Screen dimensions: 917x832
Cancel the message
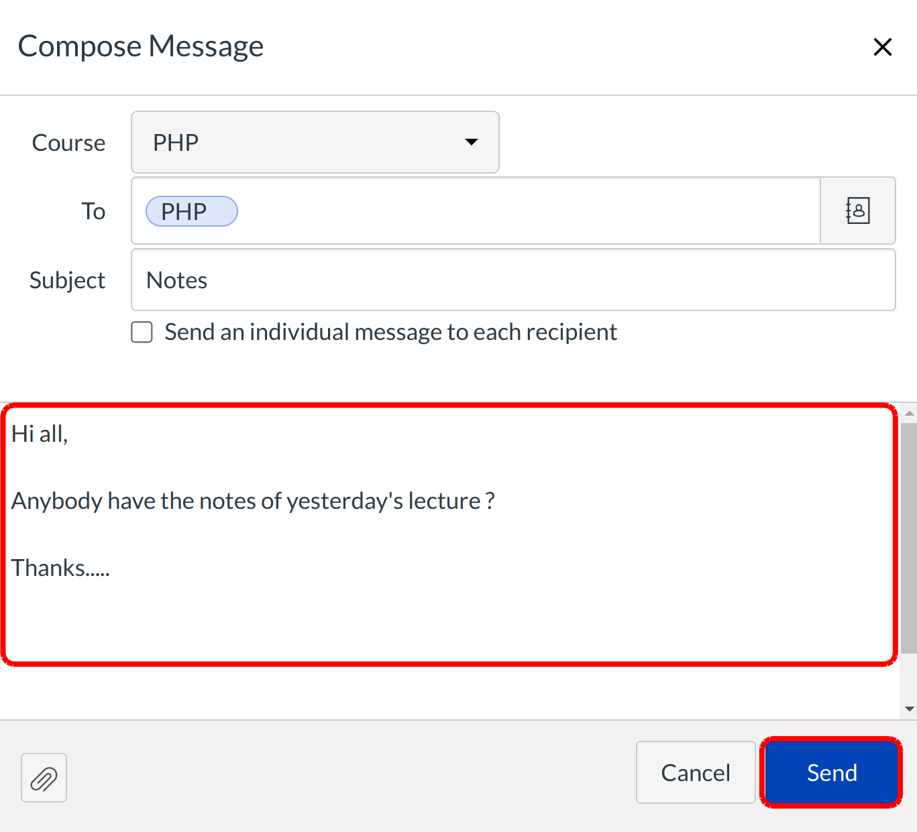pos(695,772)
